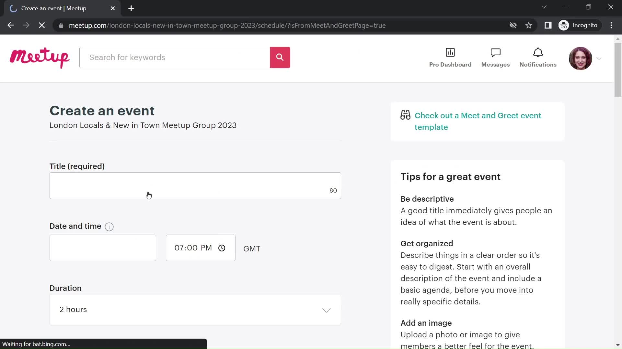Click the Meetup home logo icon
The height and width of the screenshot is (349, 622).
coord(39,58)
